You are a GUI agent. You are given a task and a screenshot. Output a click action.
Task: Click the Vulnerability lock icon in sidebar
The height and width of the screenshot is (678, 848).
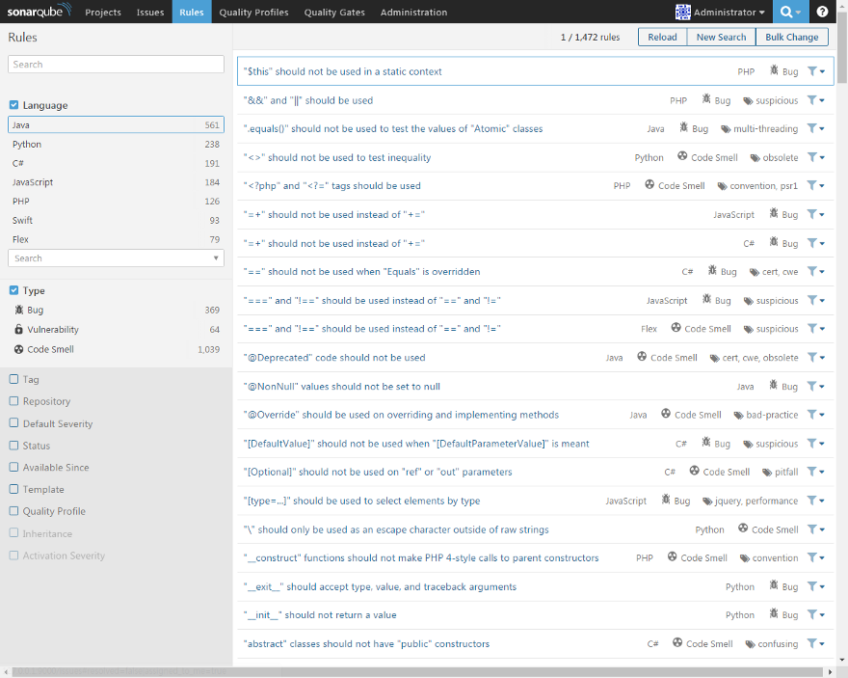pos(19,330)
